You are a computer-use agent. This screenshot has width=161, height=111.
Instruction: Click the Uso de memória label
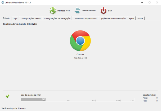click(x=31, y=95)
